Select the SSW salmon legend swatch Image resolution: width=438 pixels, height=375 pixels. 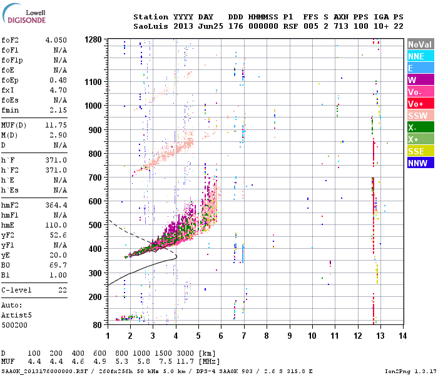click(x=420, y=116)
